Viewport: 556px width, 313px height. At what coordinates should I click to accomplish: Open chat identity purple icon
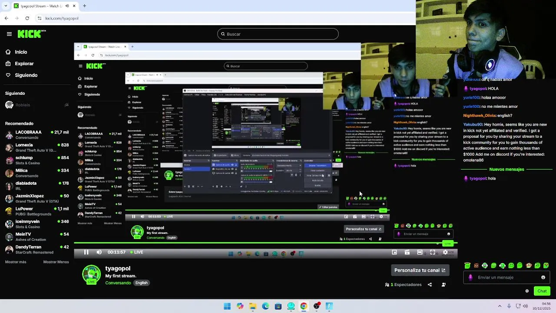point(470,277)
